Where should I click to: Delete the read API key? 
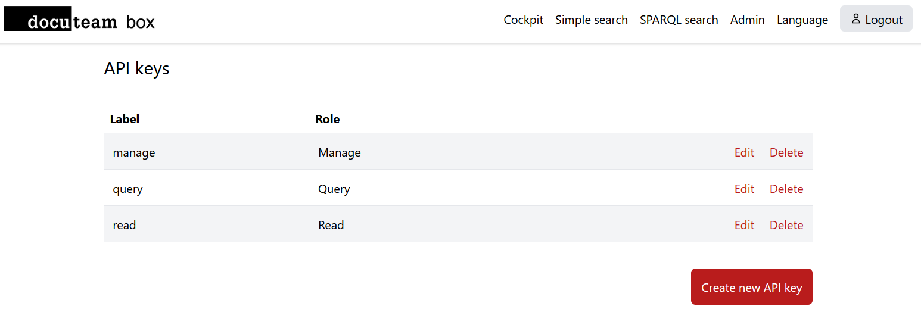coord(786,225)
